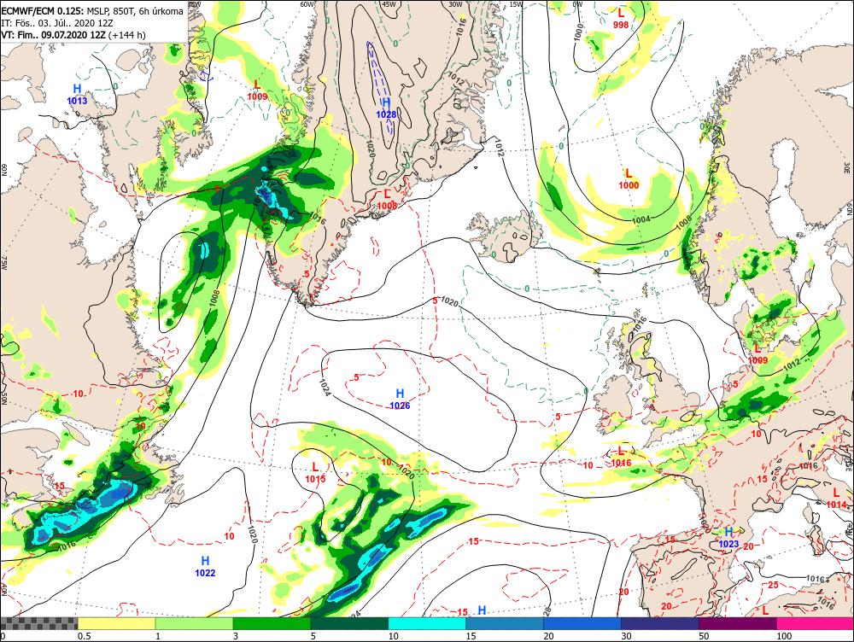Screen dimensions: 854x642
Task: Click the ECMWF/ECM 0.125 map title text
Action: (x=93, y=11)
